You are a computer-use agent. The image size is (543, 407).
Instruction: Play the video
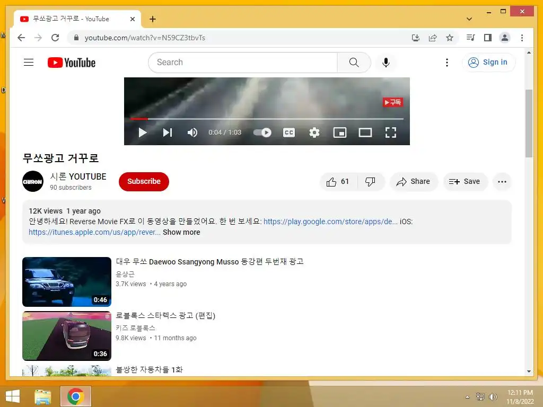coord(142,132)
